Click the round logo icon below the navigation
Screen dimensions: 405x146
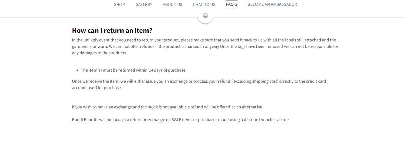tap(206, 15)
